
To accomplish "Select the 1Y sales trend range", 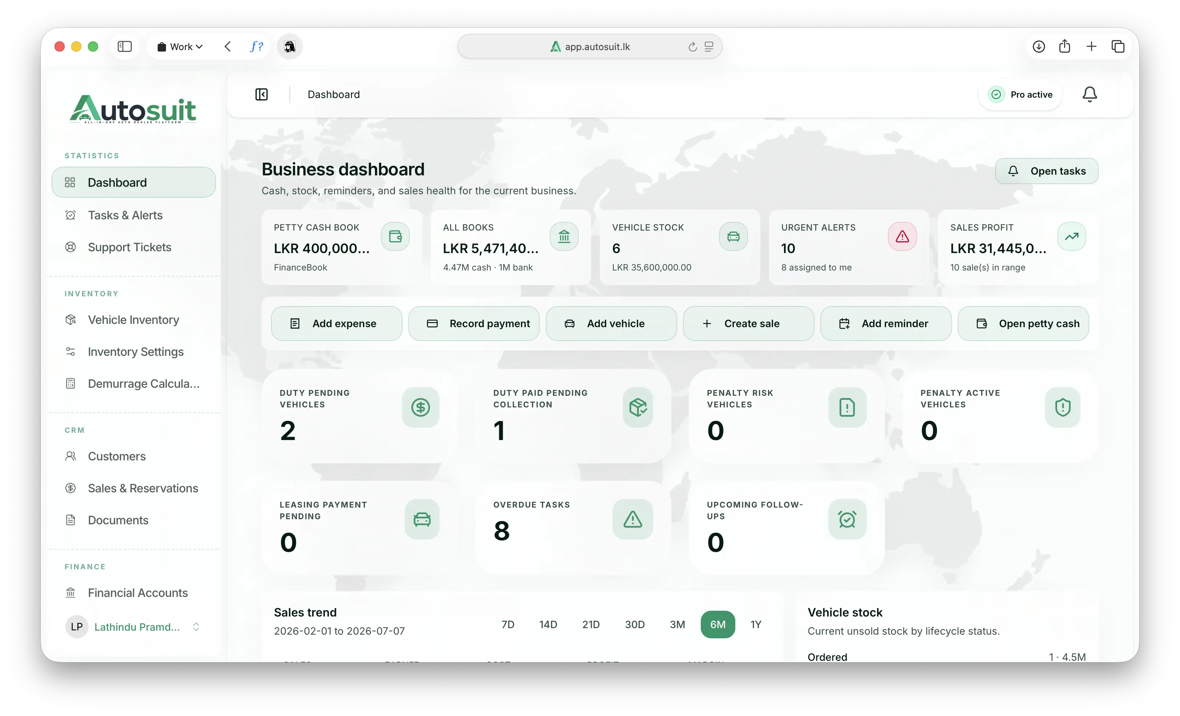I will point(755,624).
